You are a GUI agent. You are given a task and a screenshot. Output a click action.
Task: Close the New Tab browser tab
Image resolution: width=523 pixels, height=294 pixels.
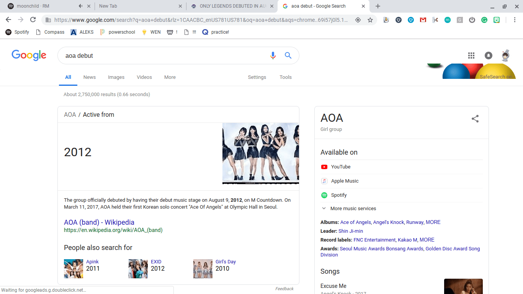click(180, 6)
